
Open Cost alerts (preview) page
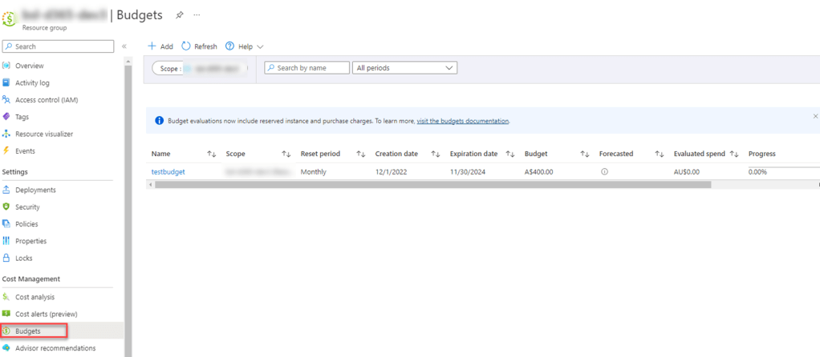click(x=46, y=314)
